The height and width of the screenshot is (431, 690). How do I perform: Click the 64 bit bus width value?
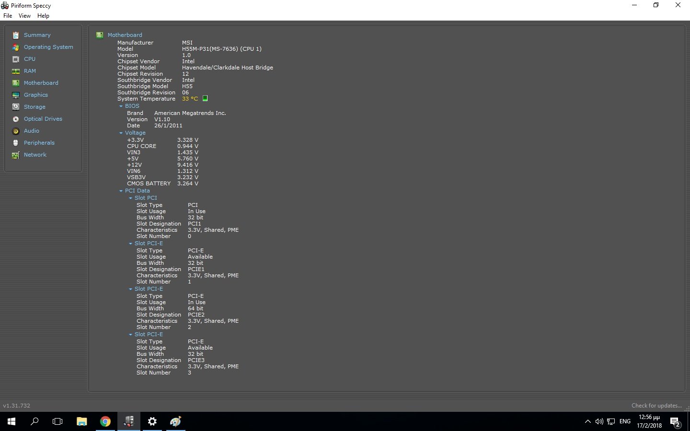(195, 308)
